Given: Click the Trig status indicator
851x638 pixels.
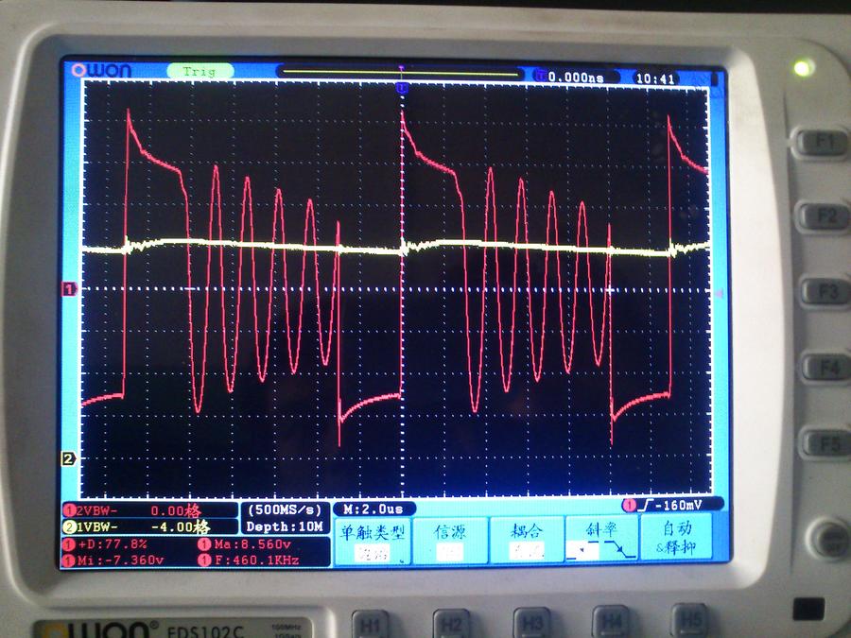Looking at the screenshot, I should tap(200, 72).
